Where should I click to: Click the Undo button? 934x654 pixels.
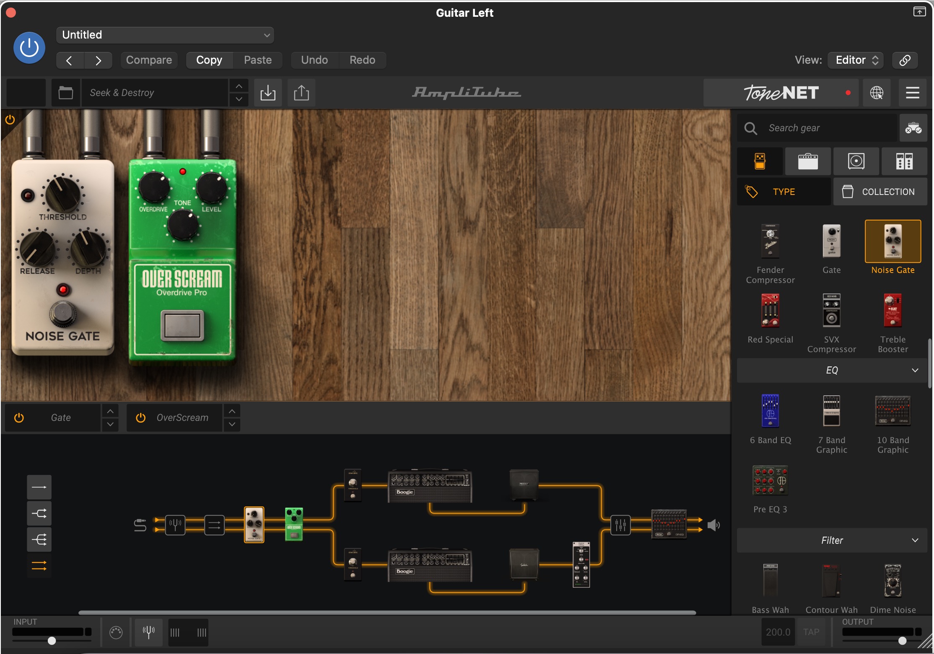click(314, 60)
